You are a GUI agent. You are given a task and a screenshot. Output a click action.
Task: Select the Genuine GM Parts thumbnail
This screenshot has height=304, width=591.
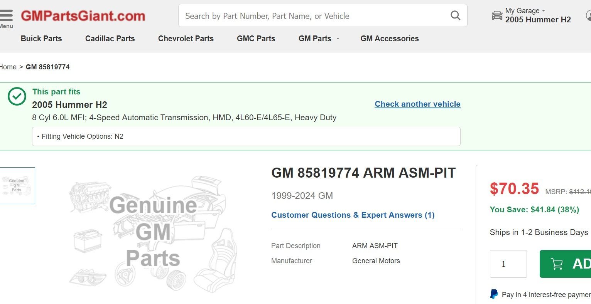point(17,185)
